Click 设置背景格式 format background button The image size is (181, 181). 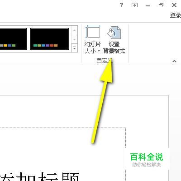click(114, 40)
